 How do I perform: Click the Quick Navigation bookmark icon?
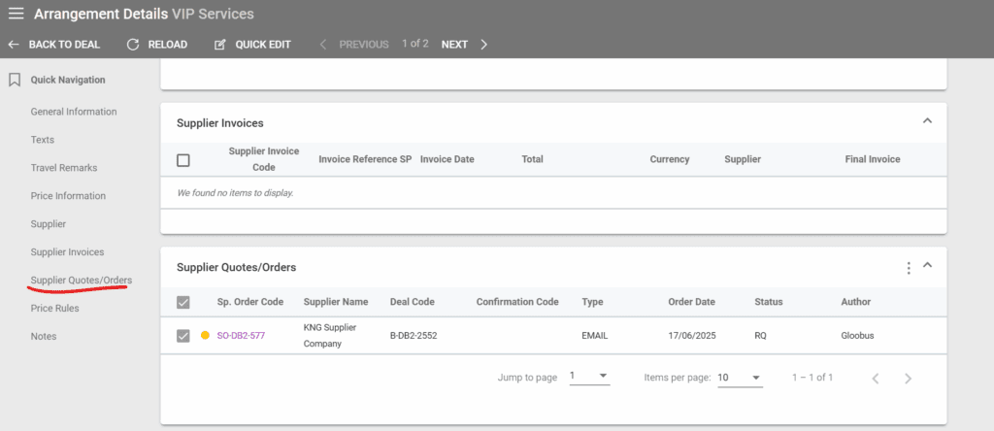pyautogui.click(x=15, y=80)
